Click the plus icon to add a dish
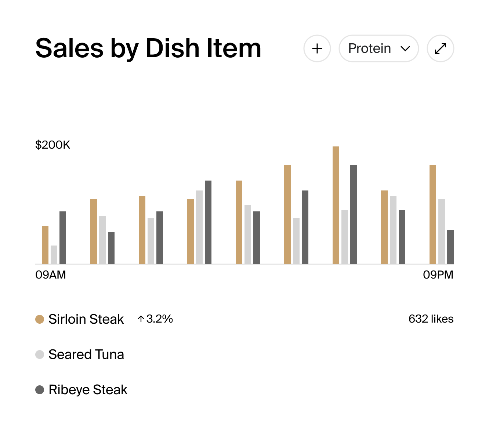489x436 pixels. [317, 48]
